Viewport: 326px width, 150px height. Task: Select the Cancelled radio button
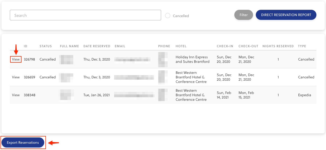pos(168,16)
